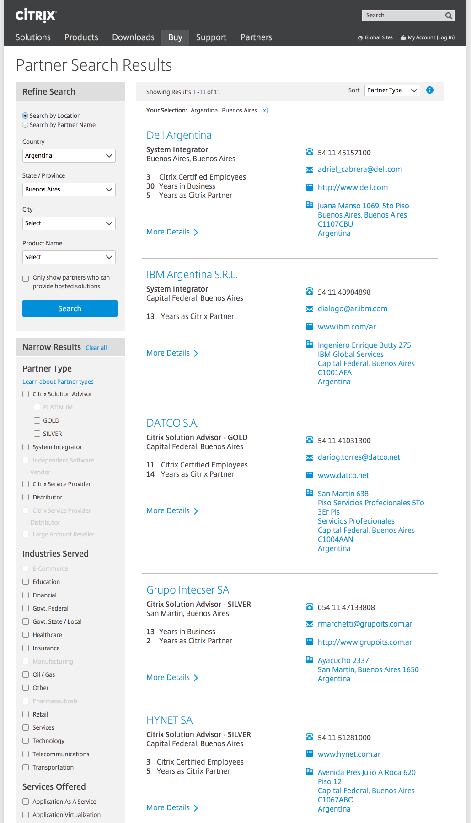This screenshot has width=471, height=823.
Task: Open the Sort dropdown set to Partner Type
Action: click(x=392, y=90)
